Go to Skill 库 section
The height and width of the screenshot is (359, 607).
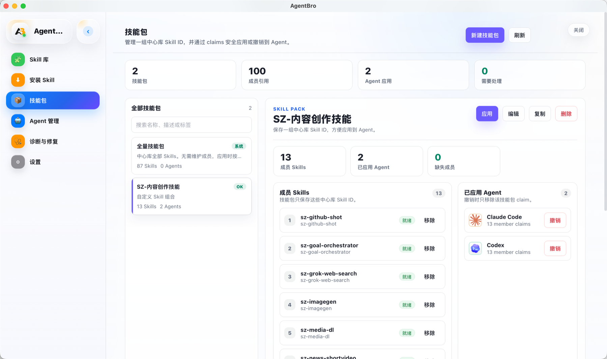(x=39, y=60)
